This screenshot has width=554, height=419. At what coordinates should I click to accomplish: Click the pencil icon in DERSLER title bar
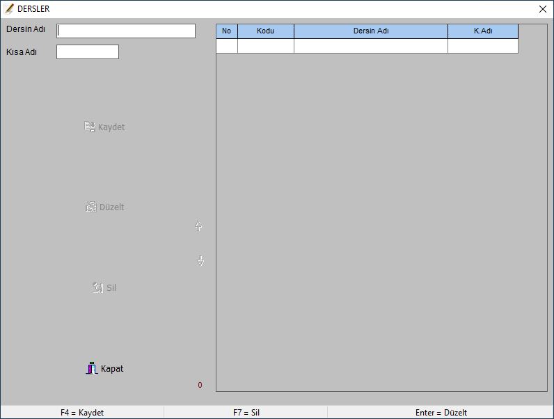click(x=9, y=9)
